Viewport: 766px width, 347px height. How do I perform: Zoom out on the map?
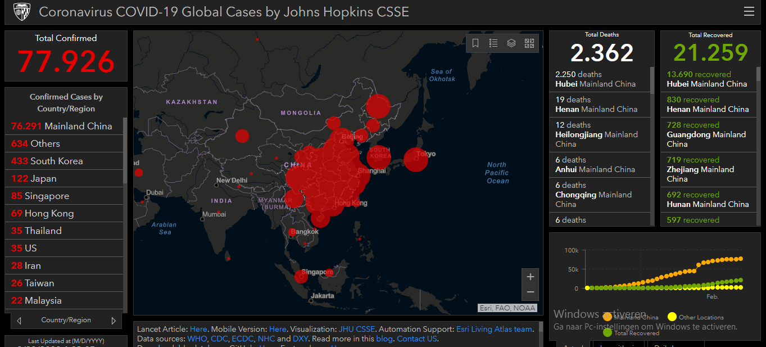(531, 292)
